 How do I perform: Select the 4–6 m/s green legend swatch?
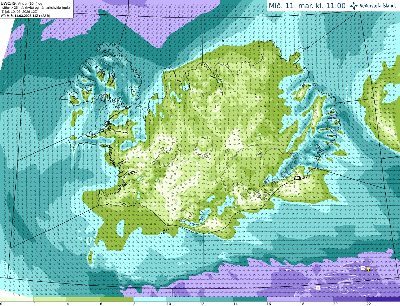click(83, 299)
